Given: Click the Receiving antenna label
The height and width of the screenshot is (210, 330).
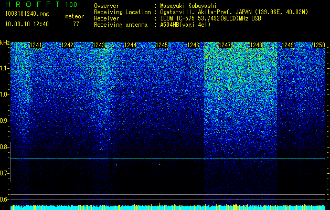Looking at the screenshot, I should point(121,25).
